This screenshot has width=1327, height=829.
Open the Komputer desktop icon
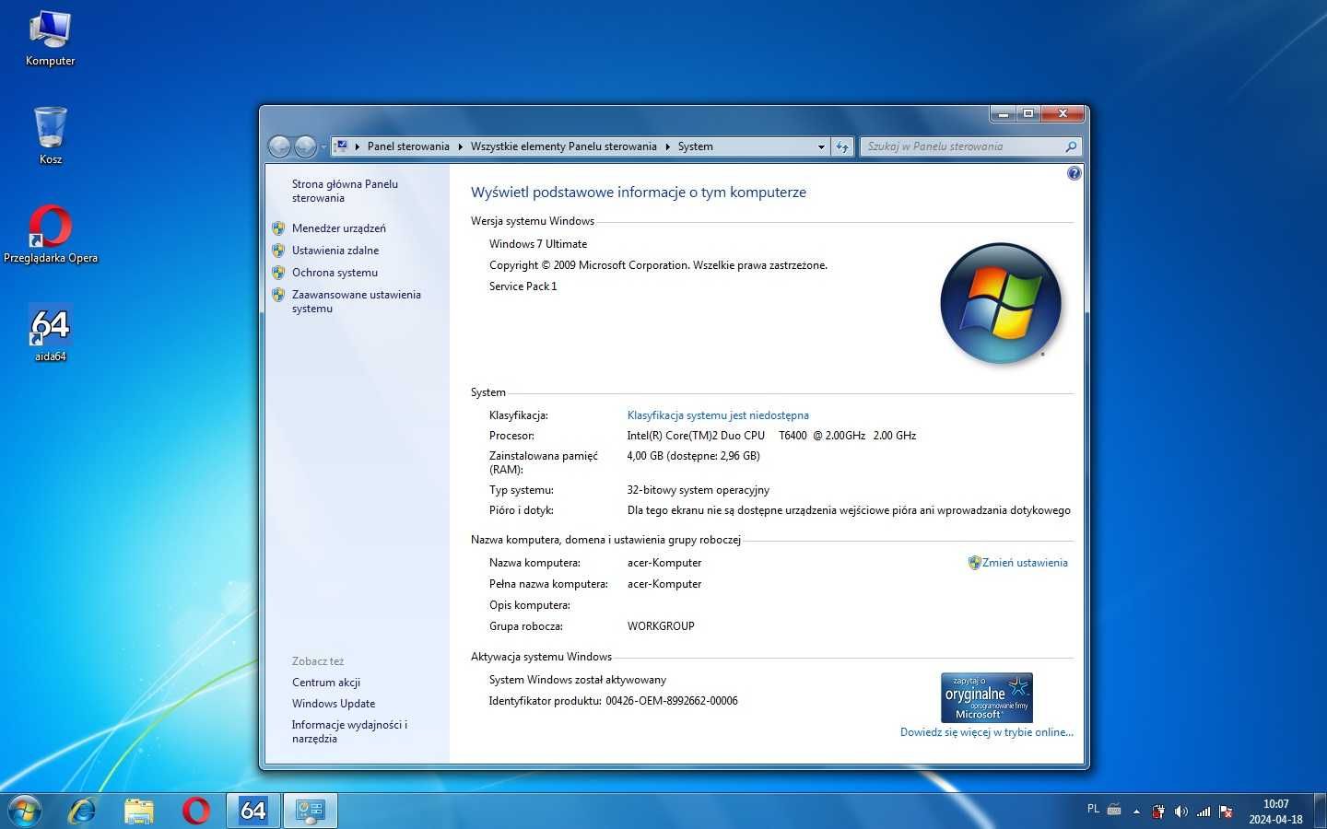(50, 39)
